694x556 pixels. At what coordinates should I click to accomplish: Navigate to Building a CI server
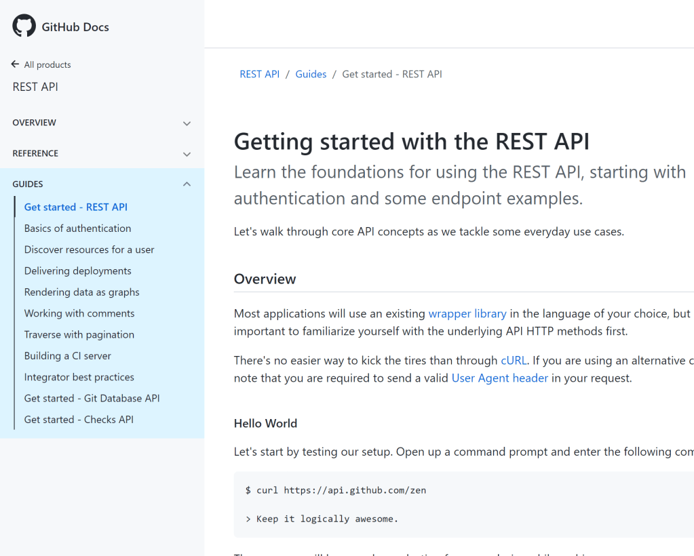pyautogui.click(x=67, y=356)
